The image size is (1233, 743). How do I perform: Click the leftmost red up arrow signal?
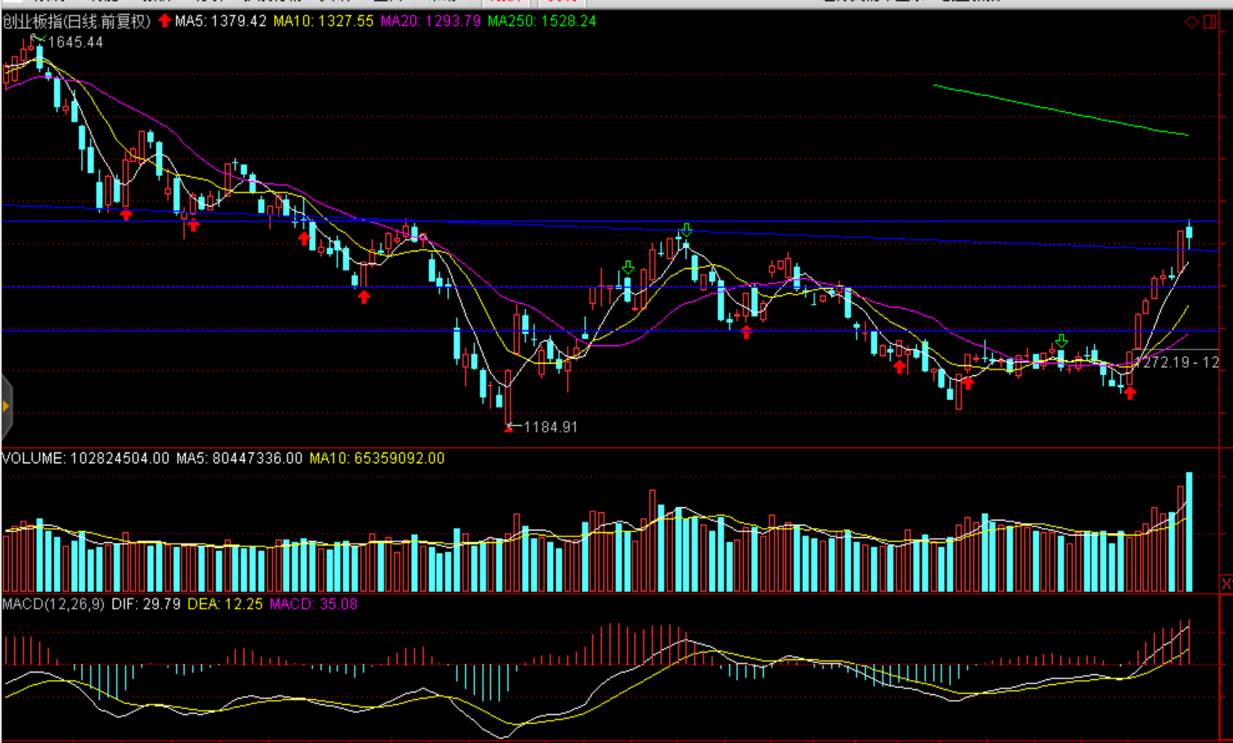tap(125, 215)
